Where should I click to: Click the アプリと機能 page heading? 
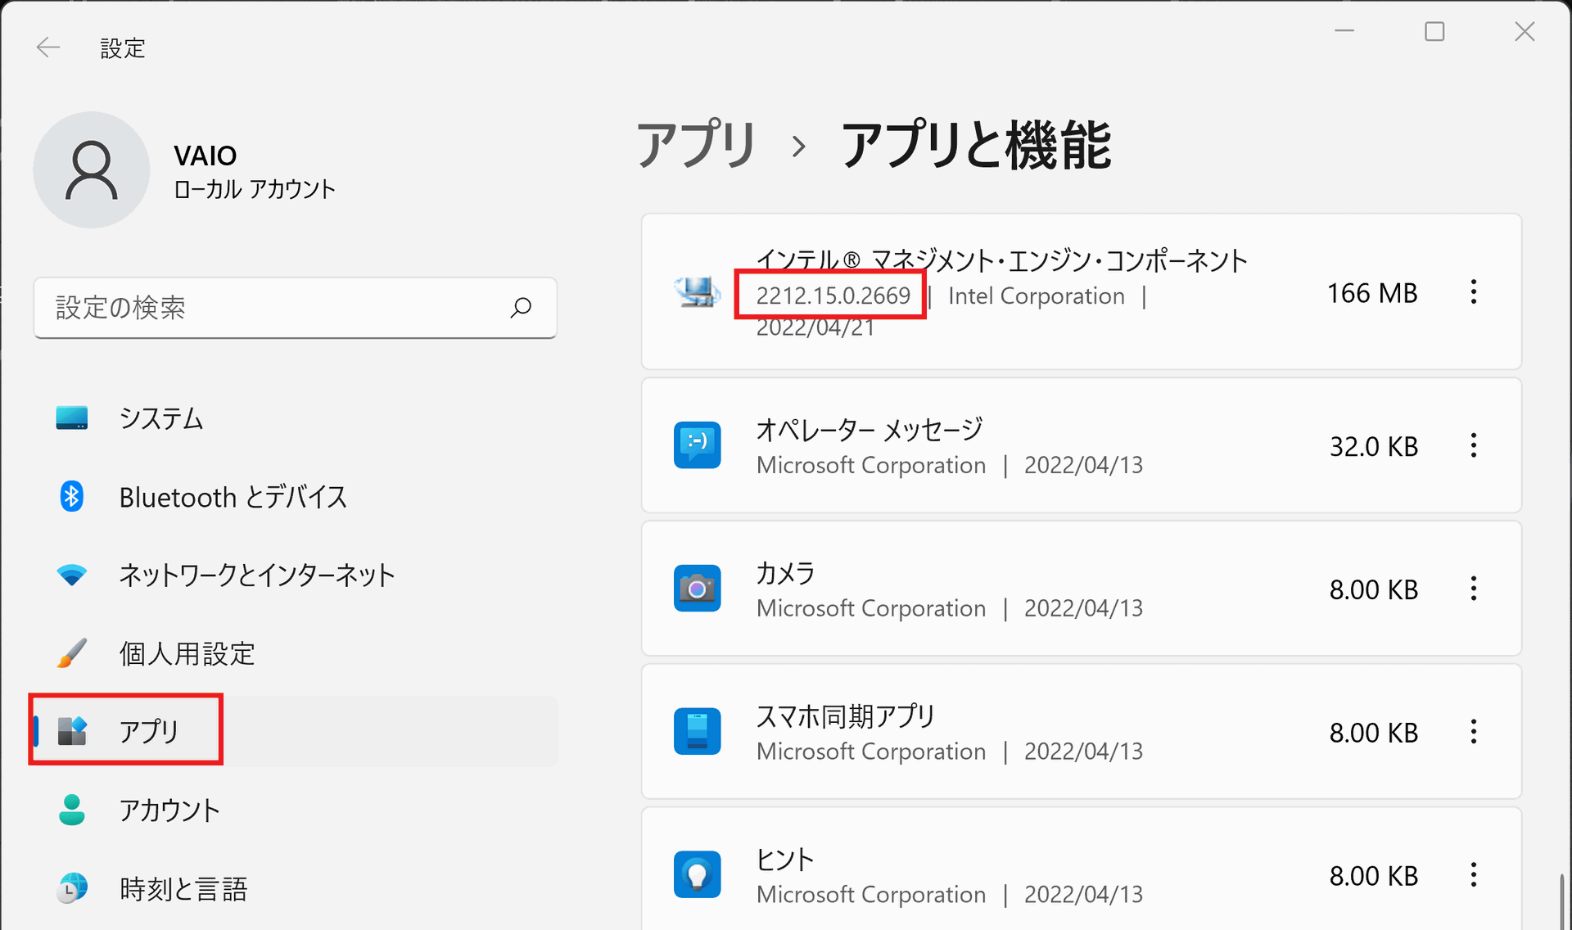(x=977, y=145)
